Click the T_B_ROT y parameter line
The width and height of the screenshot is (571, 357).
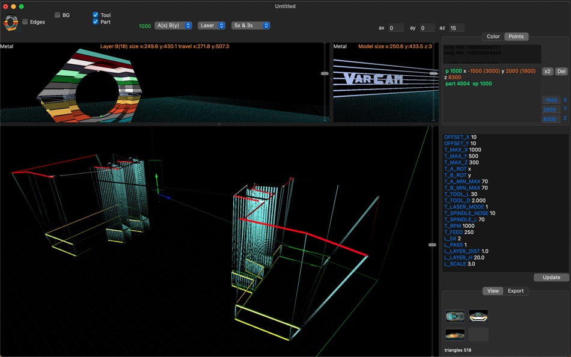click(457, 175)
